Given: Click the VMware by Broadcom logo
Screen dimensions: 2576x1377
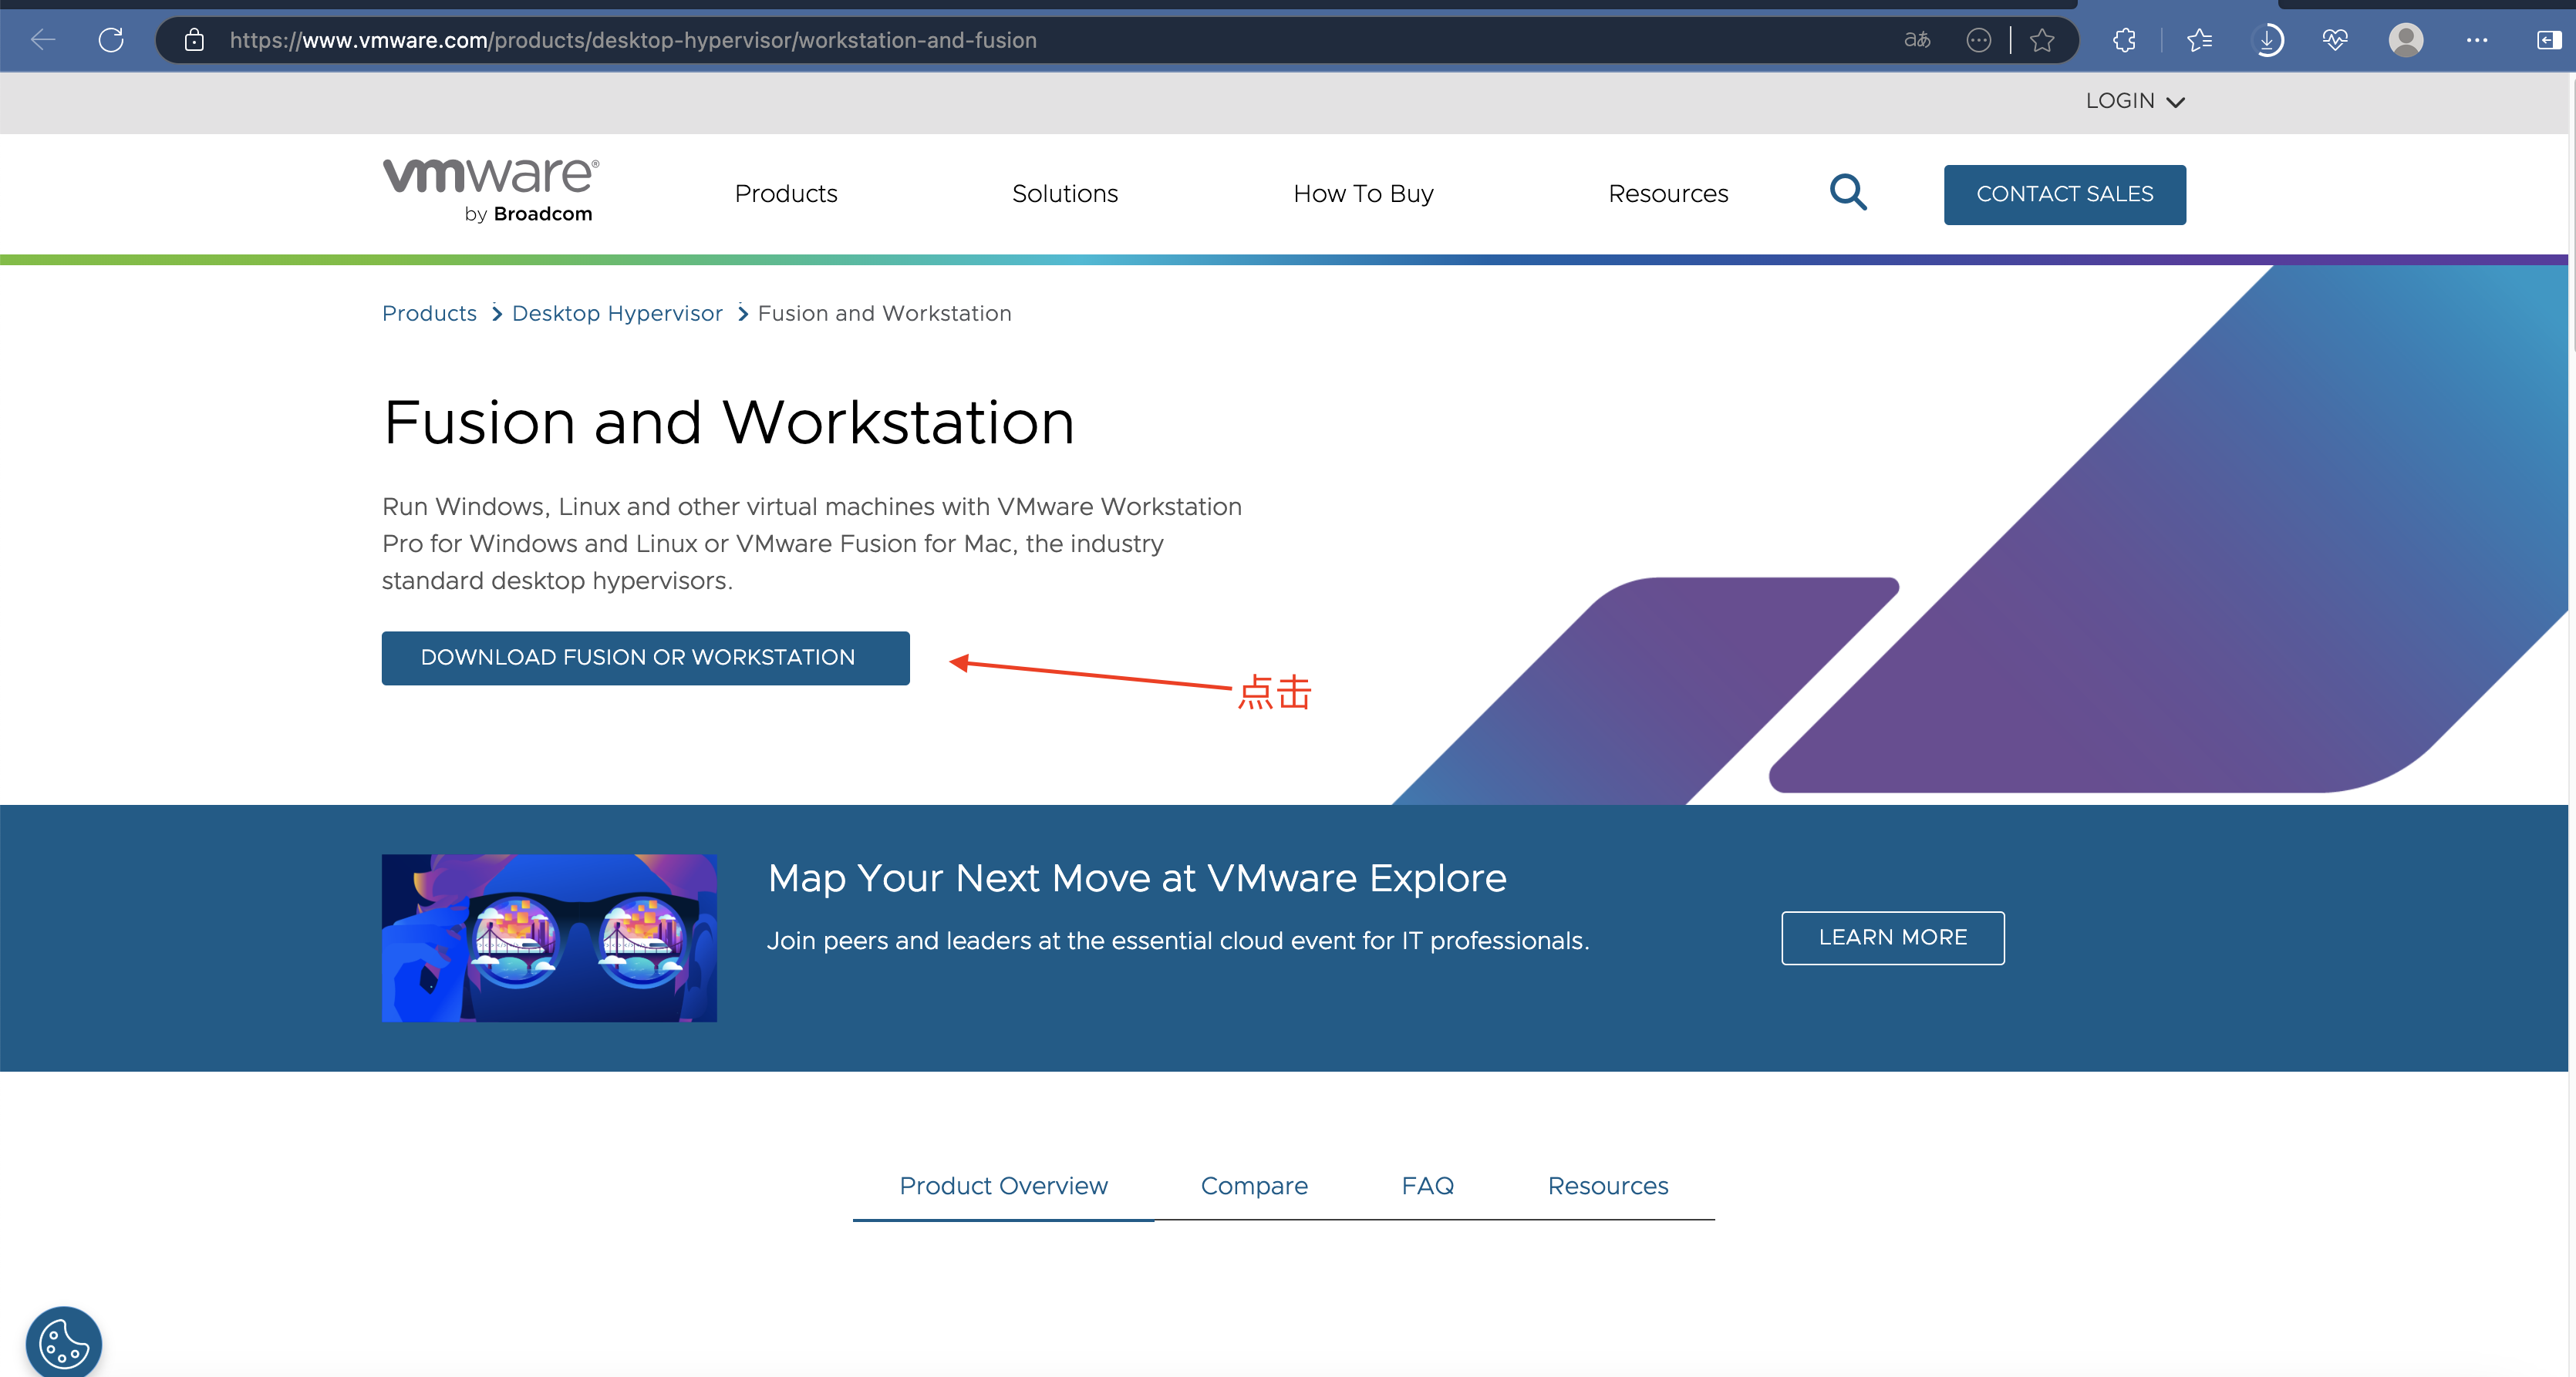Looking at the screenshot, I should click(491, 190).
